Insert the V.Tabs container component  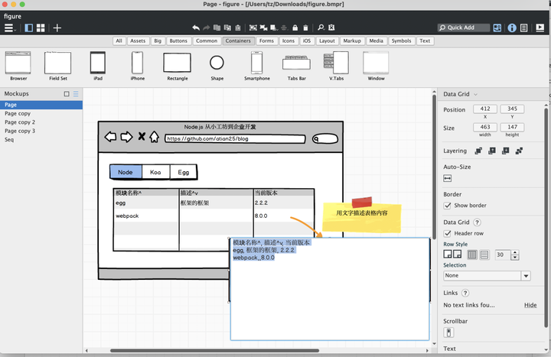336,63
